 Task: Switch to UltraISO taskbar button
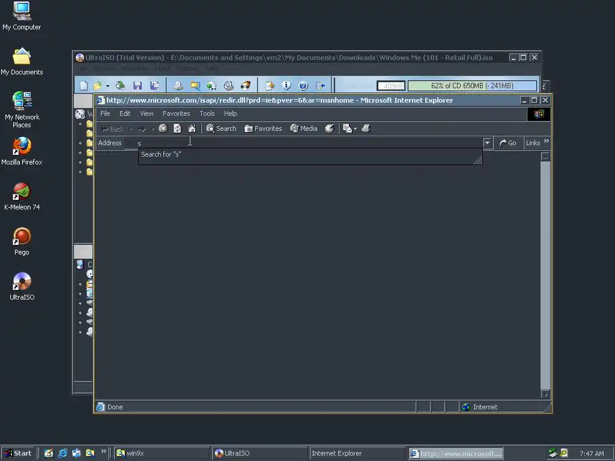click(x=259, y=453)
